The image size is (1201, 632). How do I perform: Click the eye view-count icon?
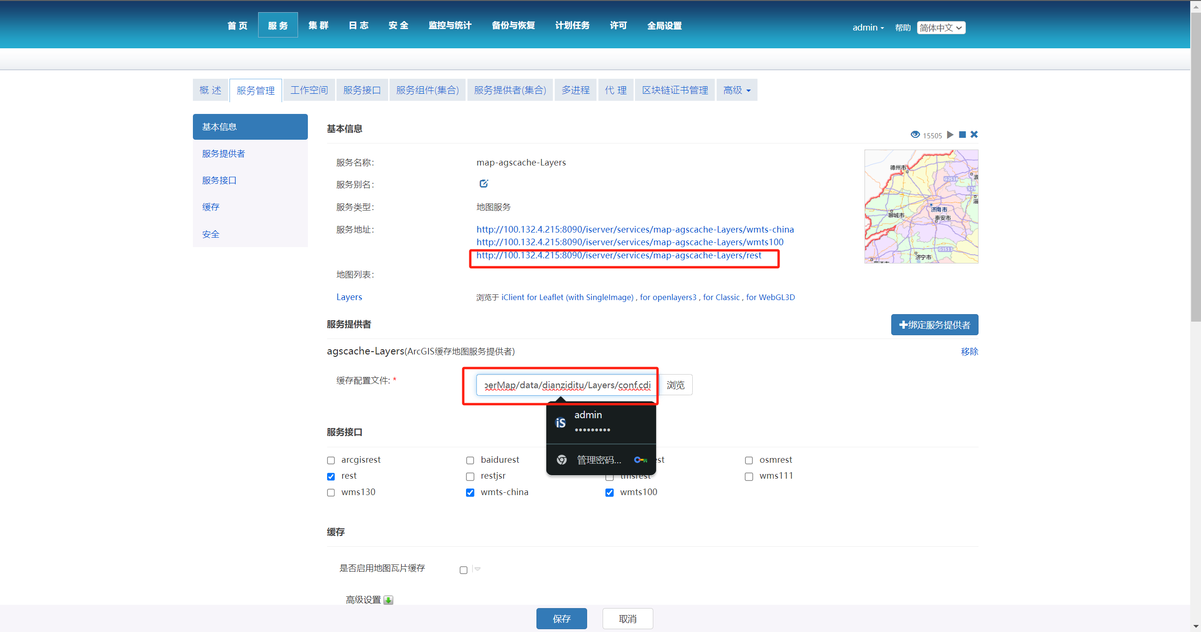[x=915, y=135]
